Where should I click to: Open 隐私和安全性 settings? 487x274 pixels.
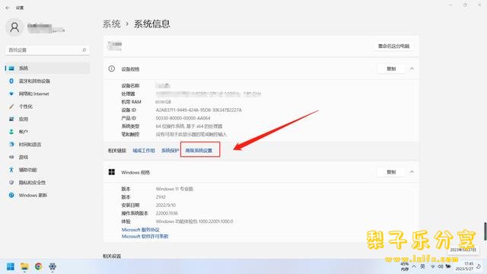click(x=47, y=183)
